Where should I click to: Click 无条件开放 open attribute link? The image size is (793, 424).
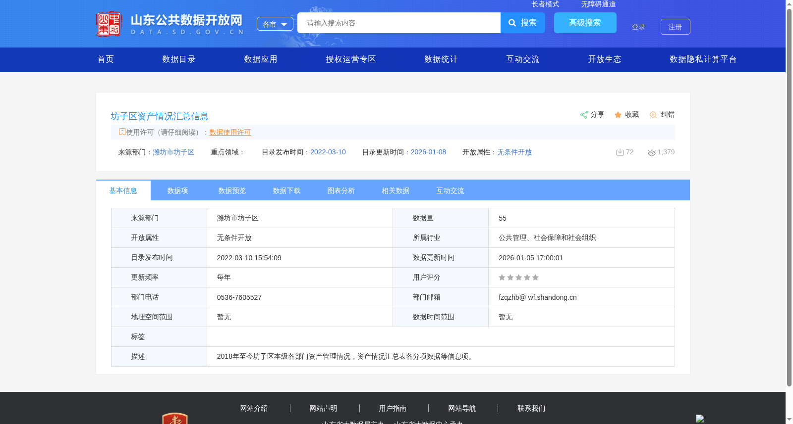(x=514, y=152)
